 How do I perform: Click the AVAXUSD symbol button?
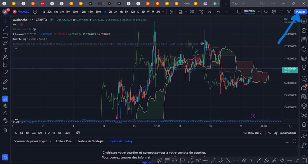(21, 12)
